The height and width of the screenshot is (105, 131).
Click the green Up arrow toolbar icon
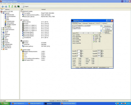9,6
